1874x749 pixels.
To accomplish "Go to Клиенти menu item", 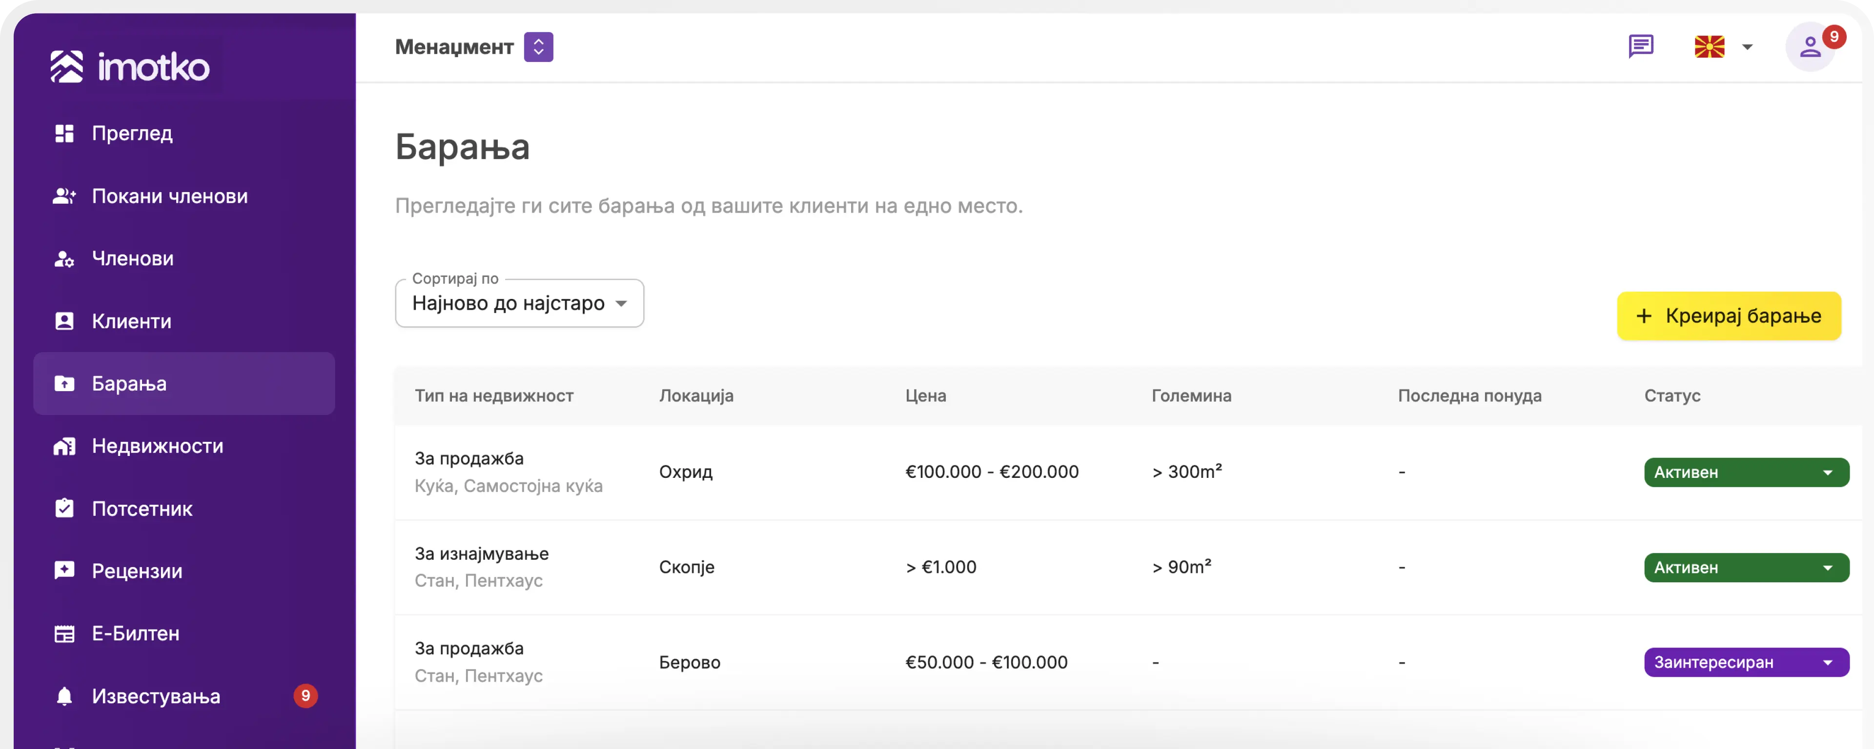I will tap(132, 321).
